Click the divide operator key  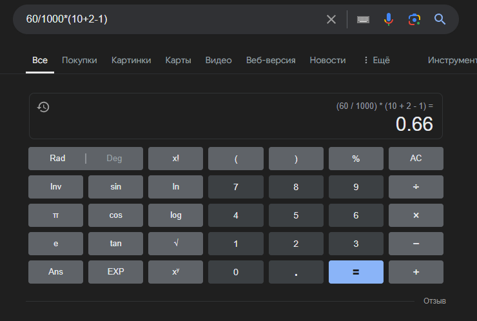point(416,187)
